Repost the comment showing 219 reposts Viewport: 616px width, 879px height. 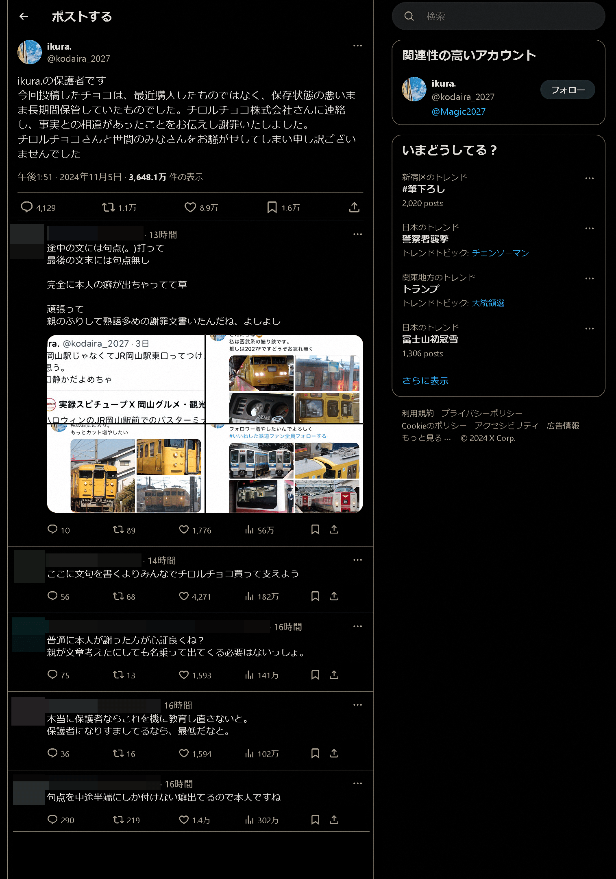[x=118, y=820]
